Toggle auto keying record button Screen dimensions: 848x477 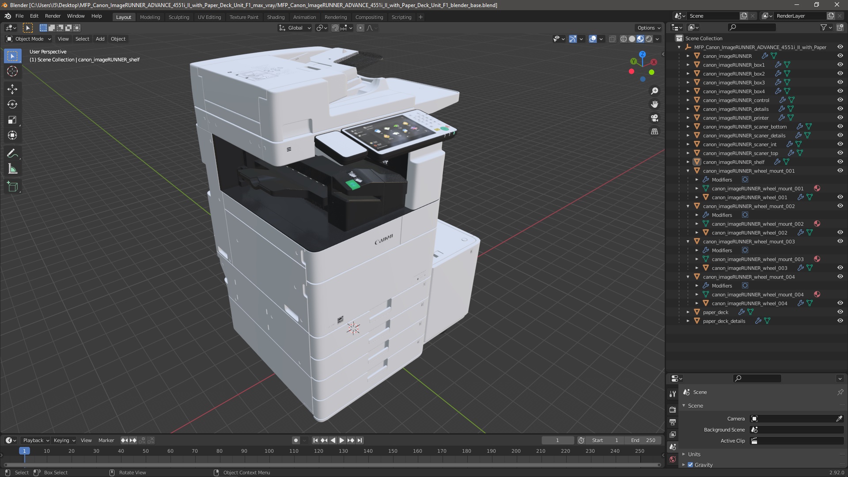pos(295,440)
